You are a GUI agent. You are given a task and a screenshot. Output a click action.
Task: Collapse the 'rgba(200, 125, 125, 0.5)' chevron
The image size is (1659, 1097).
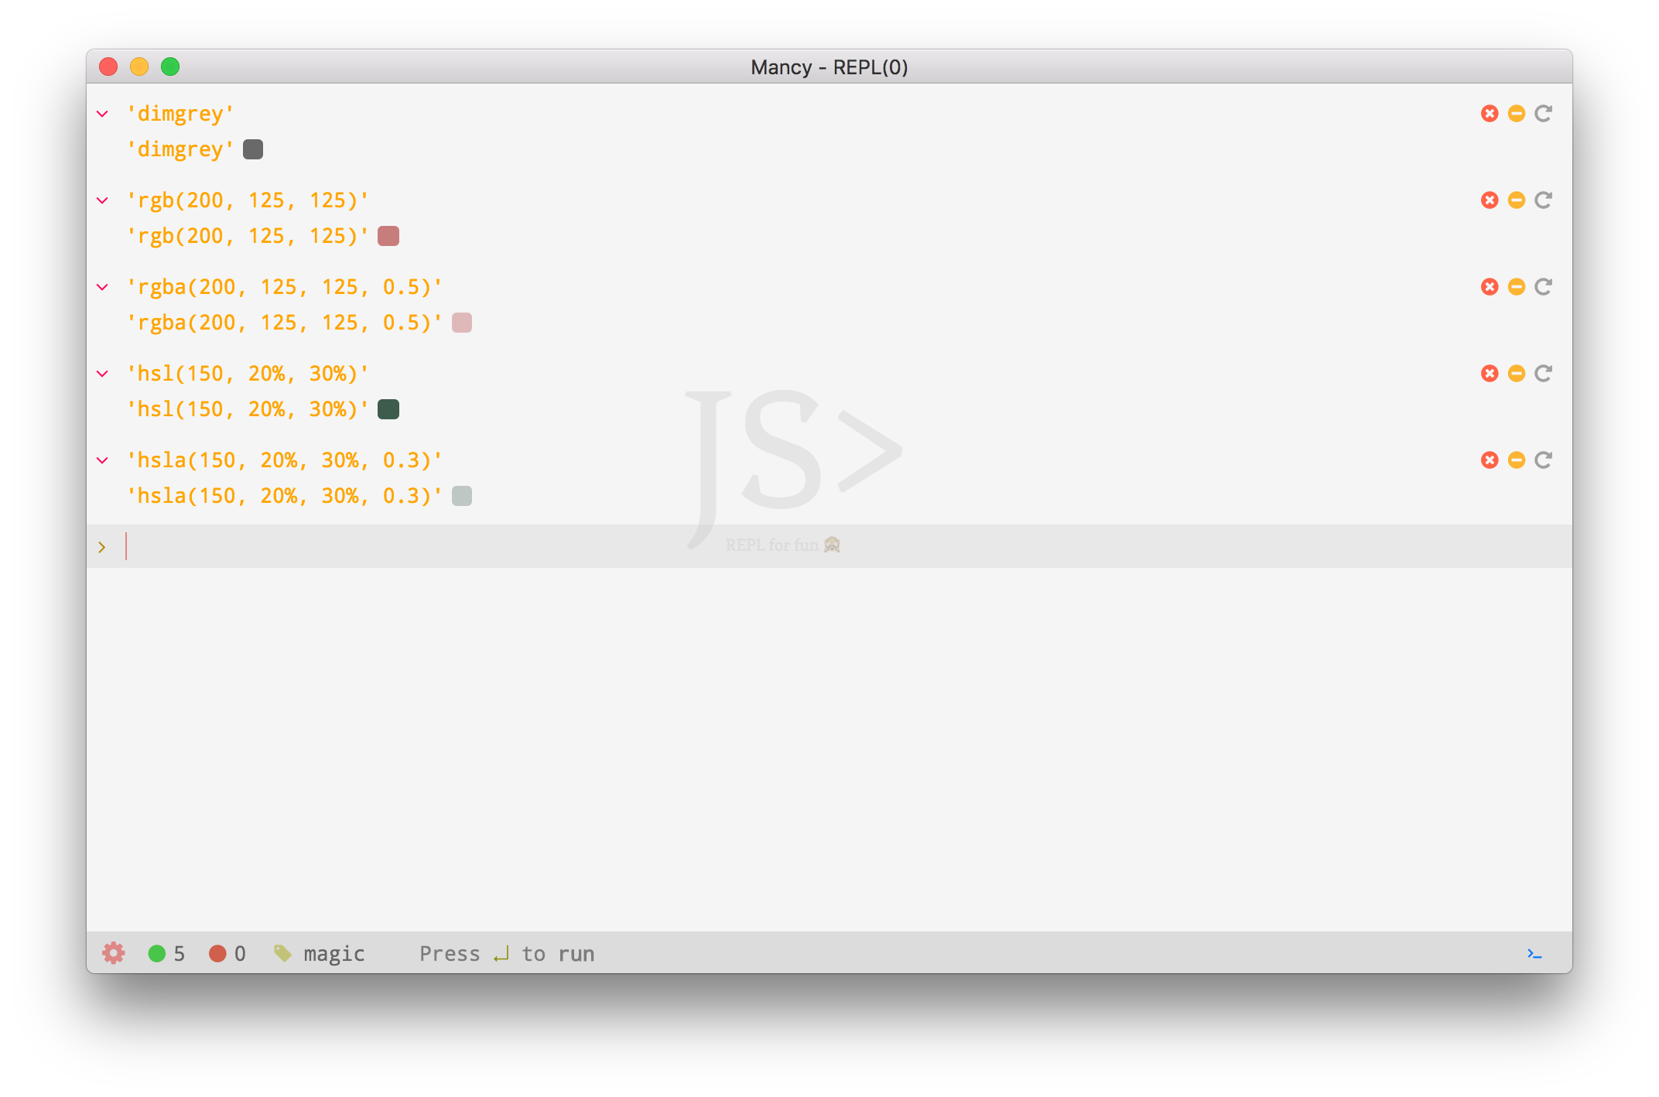pos(102,287)
